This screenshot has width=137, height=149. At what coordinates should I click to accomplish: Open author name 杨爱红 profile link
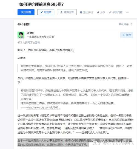tap(31, 33)
